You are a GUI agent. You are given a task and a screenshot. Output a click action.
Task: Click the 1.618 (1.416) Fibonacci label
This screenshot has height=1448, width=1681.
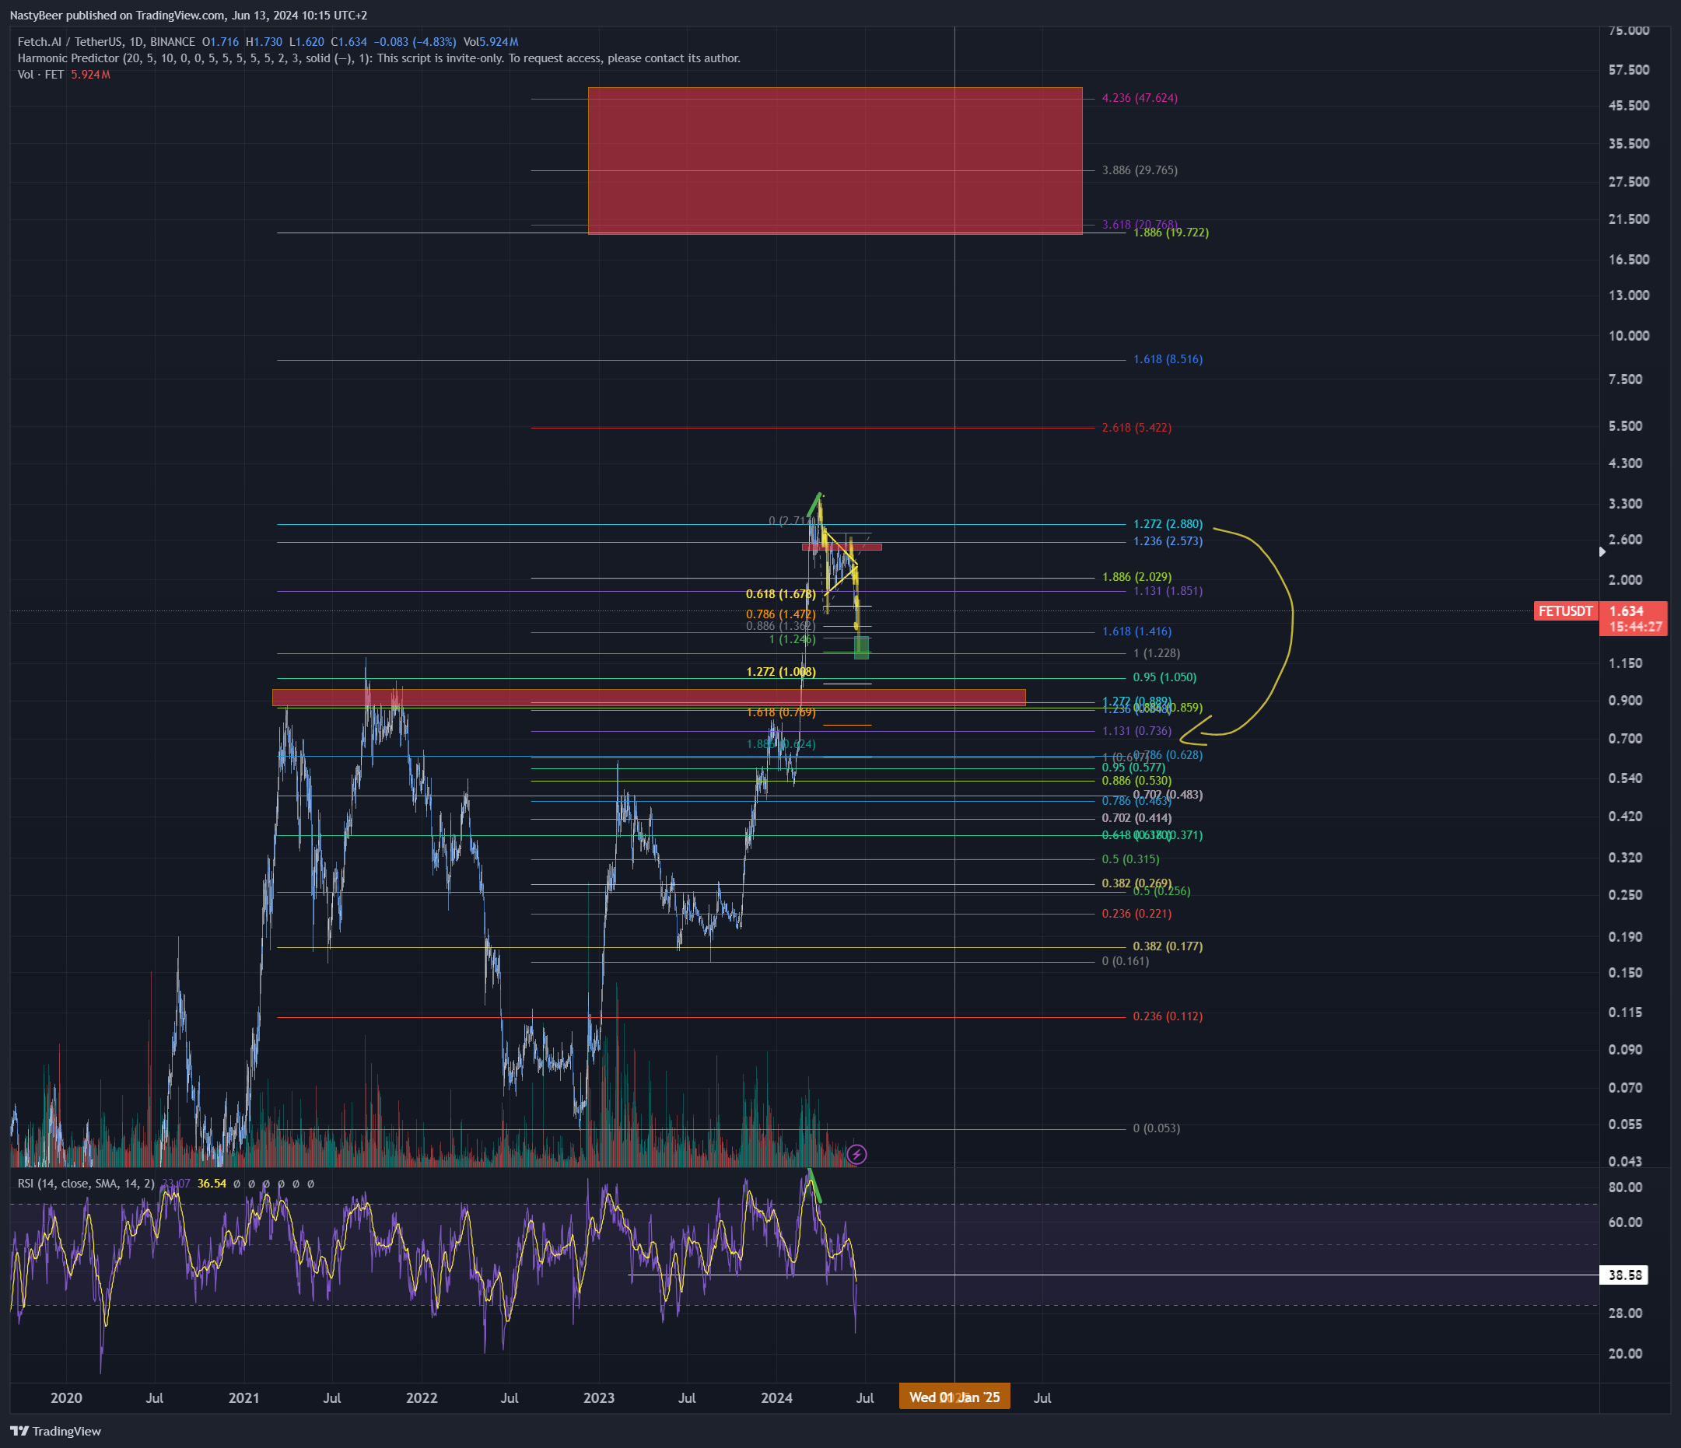pyautogui.click(x=1136, y=632)
